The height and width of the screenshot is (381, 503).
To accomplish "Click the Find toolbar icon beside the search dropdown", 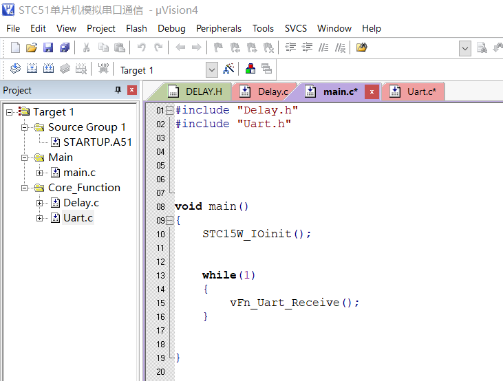I will click(482, 48).
